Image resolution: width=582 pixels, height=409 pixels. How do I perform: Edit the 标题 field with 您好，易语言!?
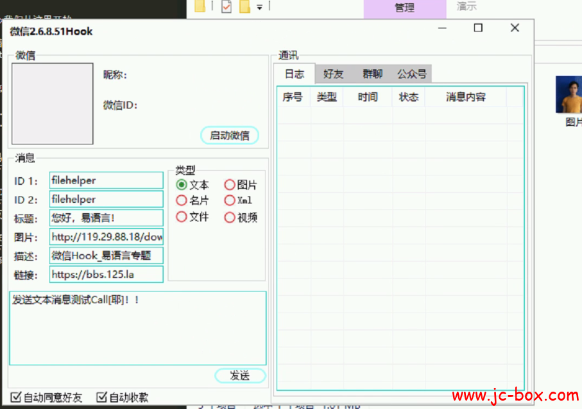click(106, 218)
